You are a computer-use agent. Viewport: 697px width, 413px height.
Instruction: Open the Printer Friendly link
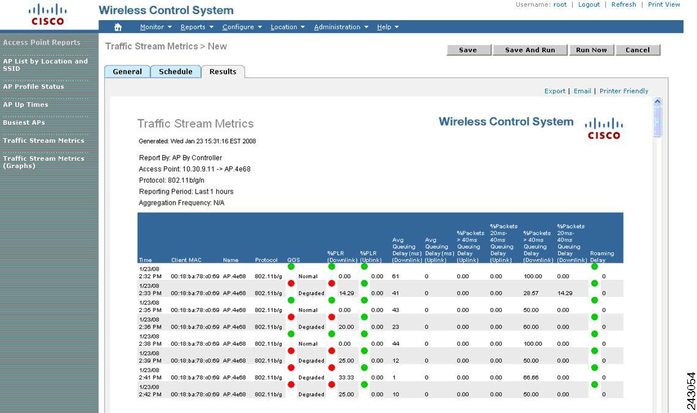pyautogui.click(x=624, y=91)
